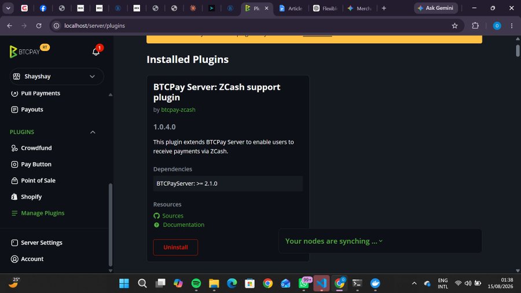
Task: View site information icon in address bar
Action: click(x=57, y=25)
